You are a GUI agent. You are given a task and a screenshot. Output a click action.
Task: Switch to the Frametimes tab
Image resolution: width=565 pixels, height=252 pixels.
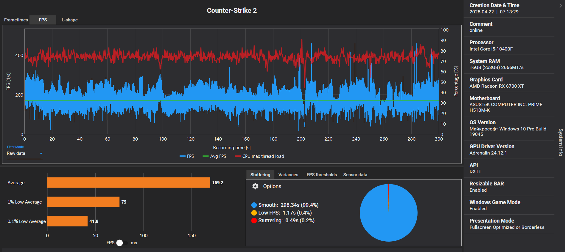click(x=16, y=20)
